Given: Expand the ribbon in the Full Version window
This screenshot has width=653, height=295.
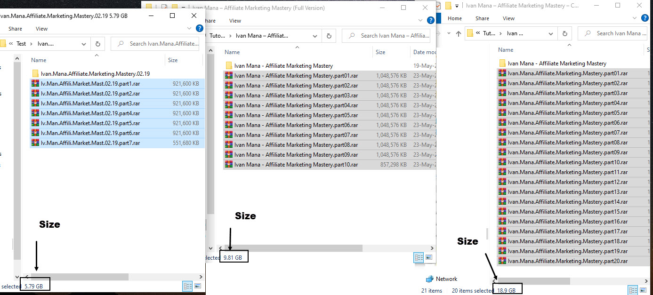Looking at the screenshot, I should pyautogui.click(x=420, y=20).
